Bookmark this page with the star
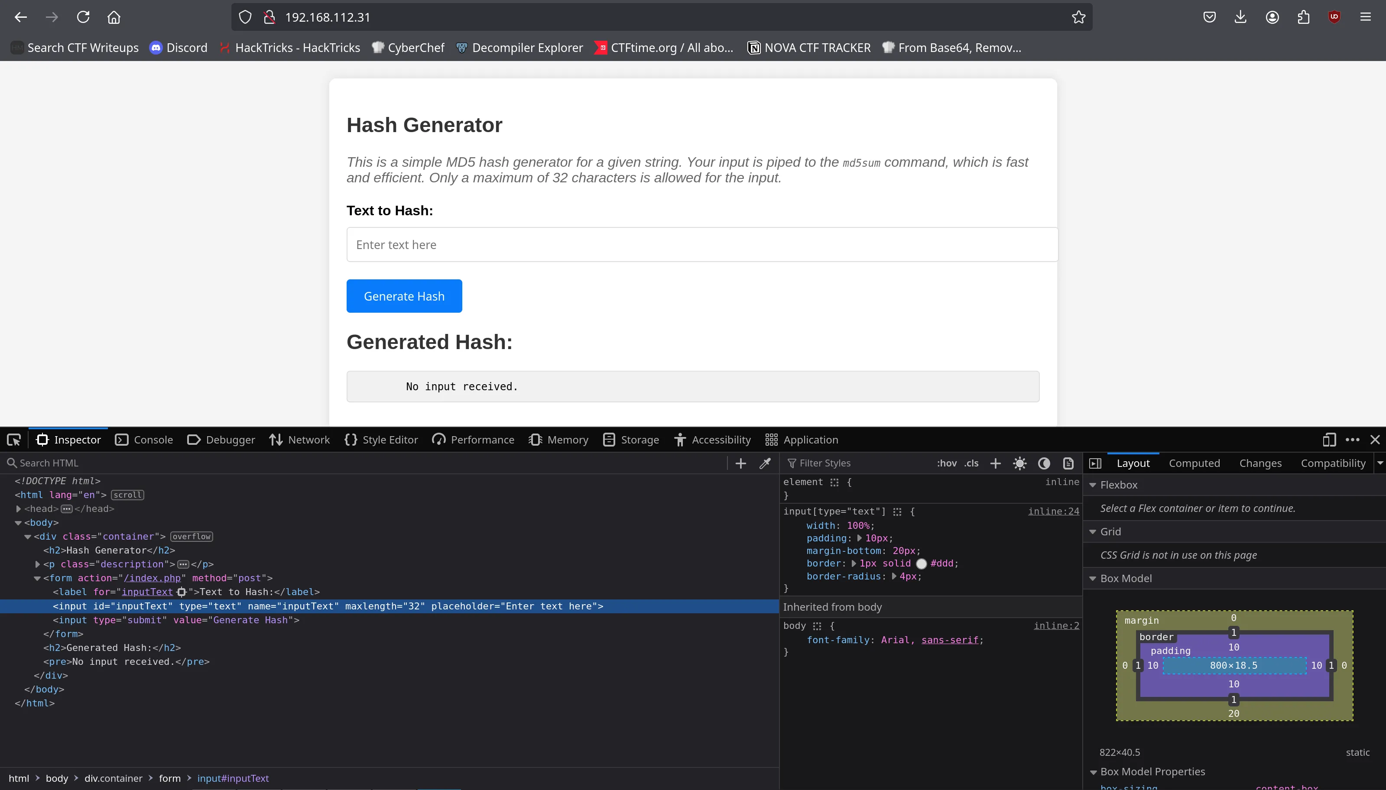This screenshot has width=1386, height=790. click(1079, 17)
